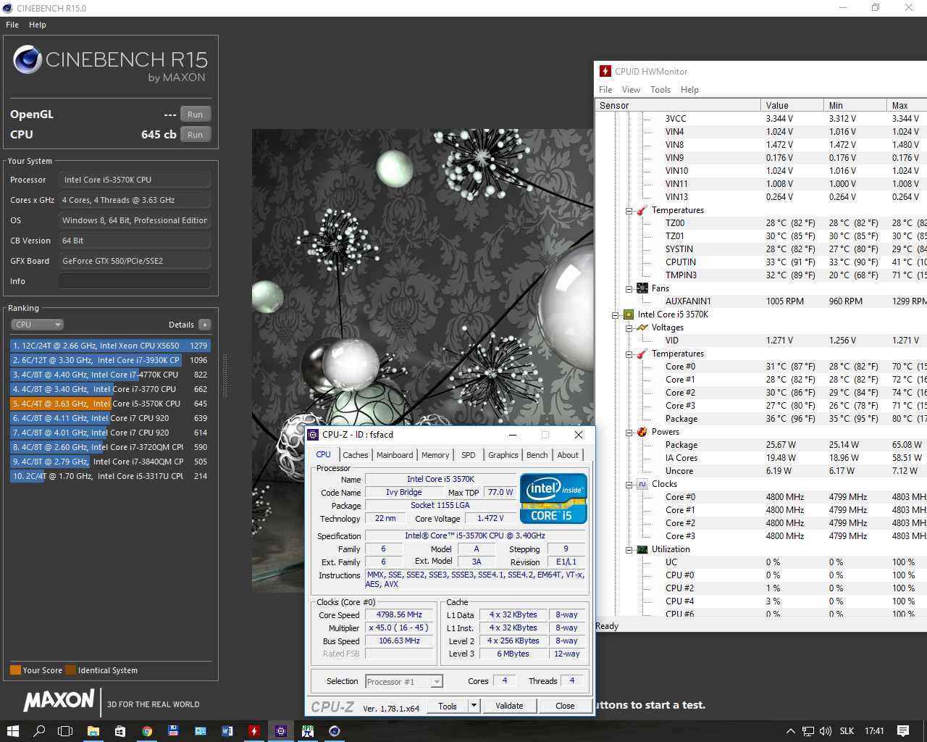Screen dimensions: 927x742
Task: Run the OpenGL benchmark
Action: pyautogui.click(x=196, y=114)
